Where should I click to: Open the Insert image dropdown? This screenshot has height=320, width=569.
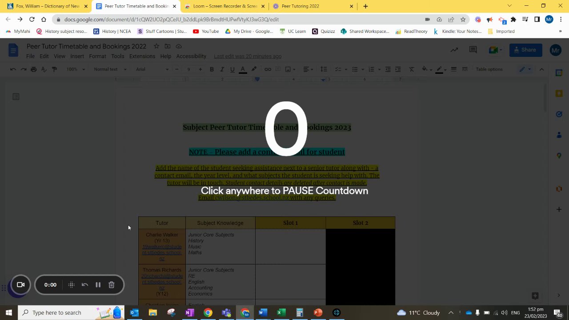(290, 69)
